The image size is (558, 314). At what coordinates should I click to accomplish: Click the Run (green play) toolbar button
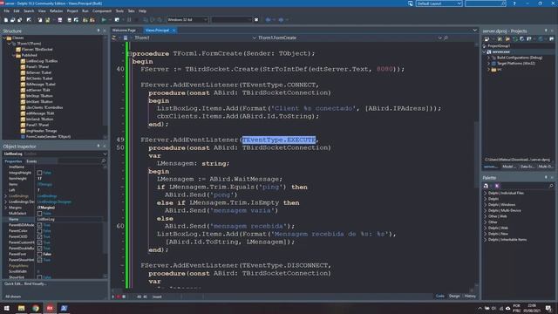point(104,20)
